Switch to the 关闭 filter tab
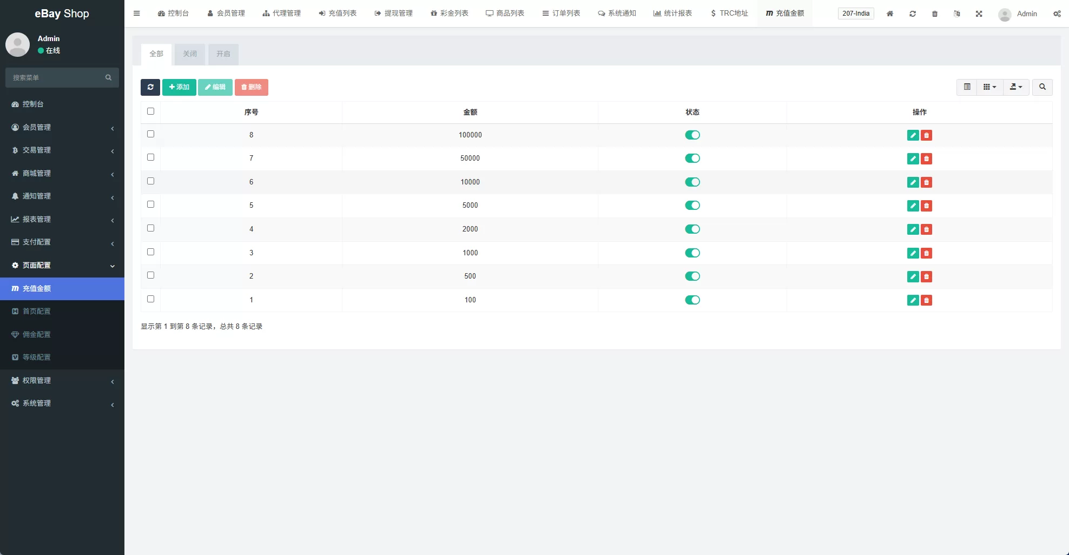The image size is (1069, 555). click(190, 54)
